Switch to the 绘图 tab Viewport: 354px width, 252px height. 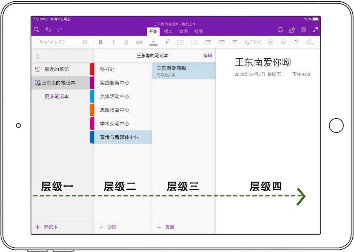tap(183, 31)
